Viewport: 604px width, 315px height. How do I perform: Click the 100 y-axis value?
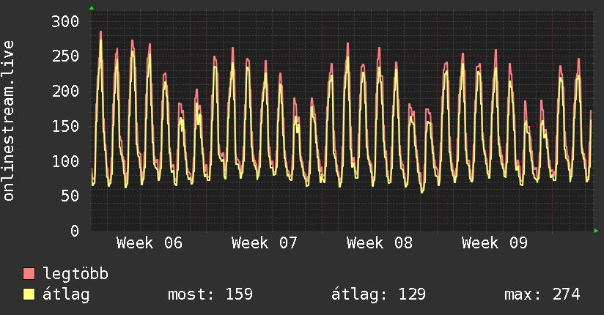(x=65, y=161)
